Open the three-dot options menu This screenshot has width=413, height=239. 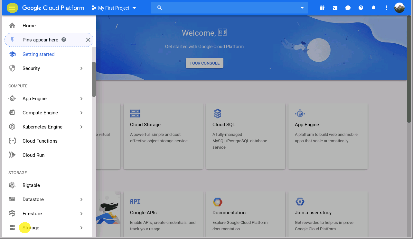tap(386, 8)
